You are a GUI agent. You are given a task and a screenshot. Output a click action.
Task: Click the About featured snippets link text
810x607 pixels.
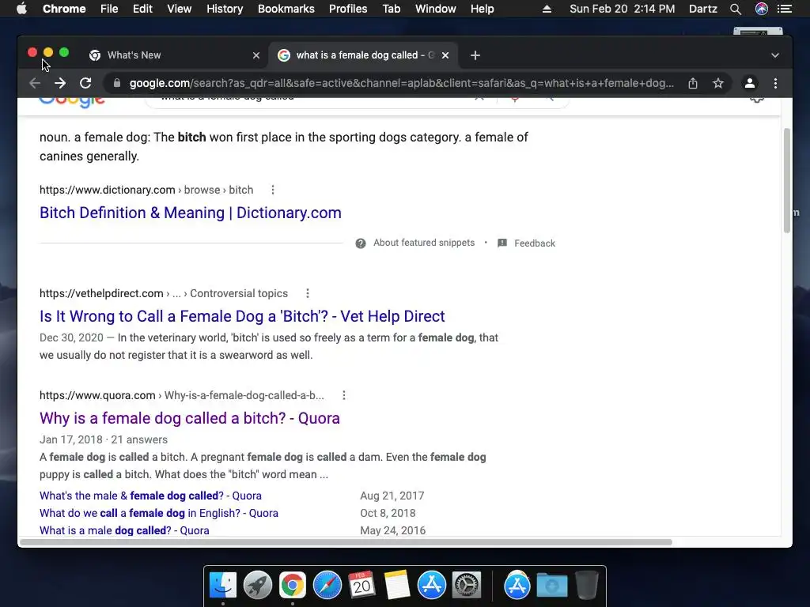(424, 243)
